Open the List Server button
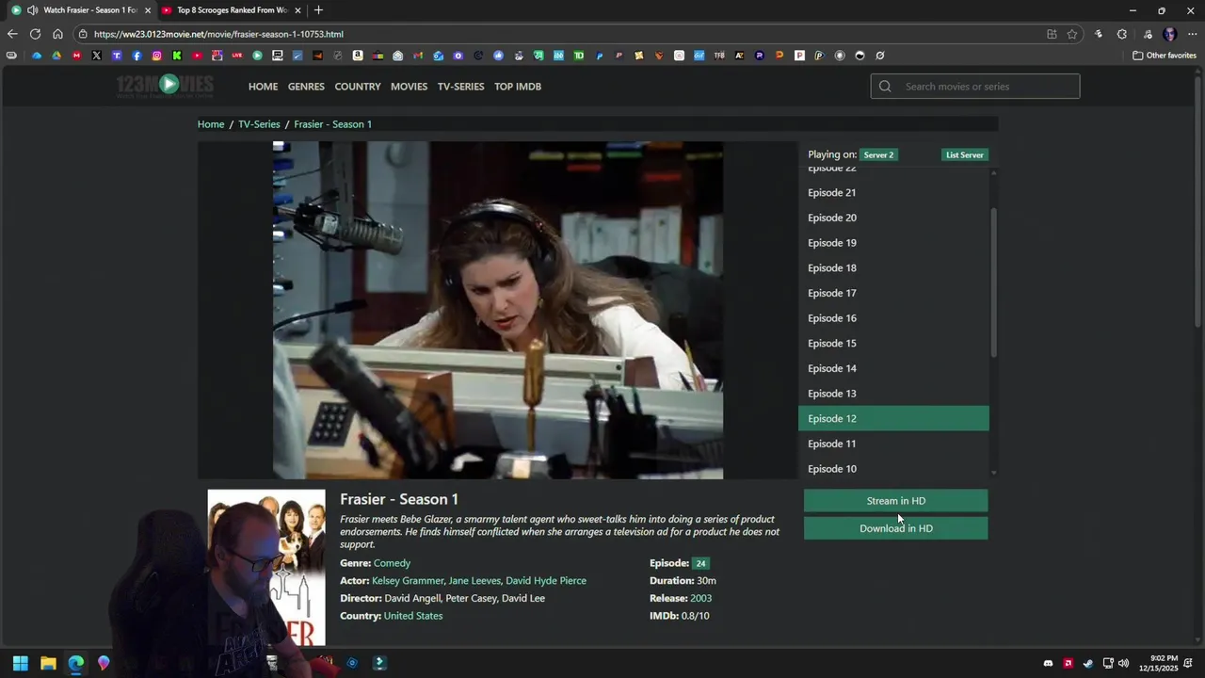 click(x=965, y=154)
